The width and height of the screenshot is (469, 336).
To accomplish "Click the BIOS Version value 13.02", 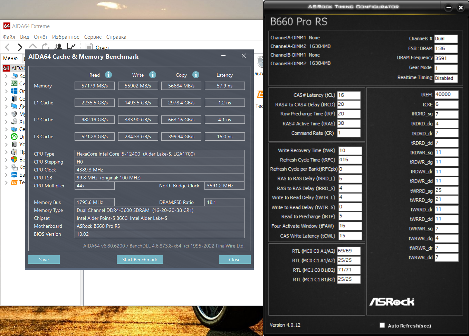I will tap(160, 234).
